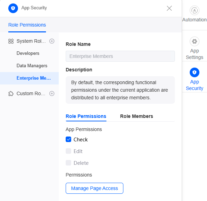Image resolution: width=207 pixels, height=201 pixels.
Task: Toggle the Edit permission checkbox
Action: point(68,151)
